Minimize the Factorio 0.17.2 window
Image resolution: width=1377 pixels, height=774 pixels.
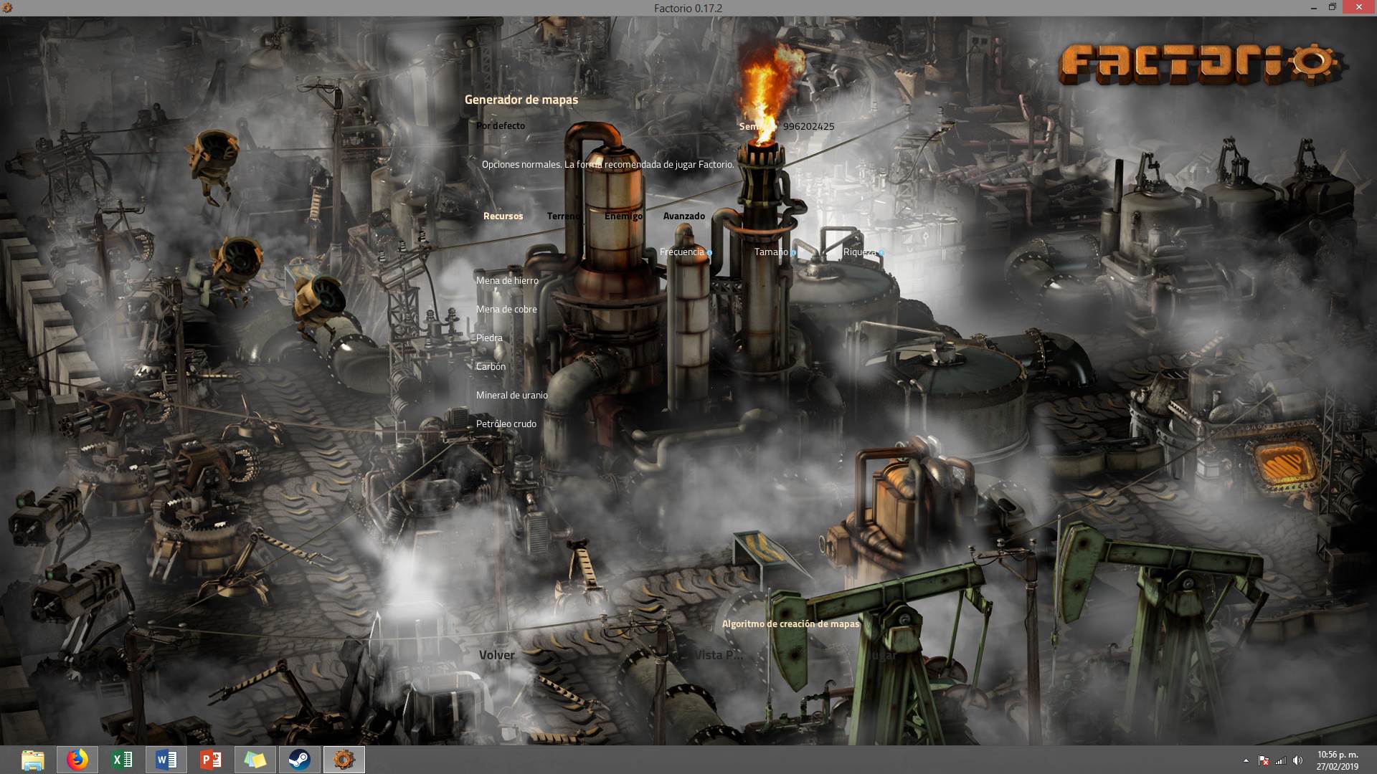click(1314, 8)
